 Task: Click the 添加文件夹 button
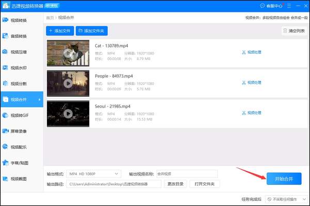coord(92,31)
